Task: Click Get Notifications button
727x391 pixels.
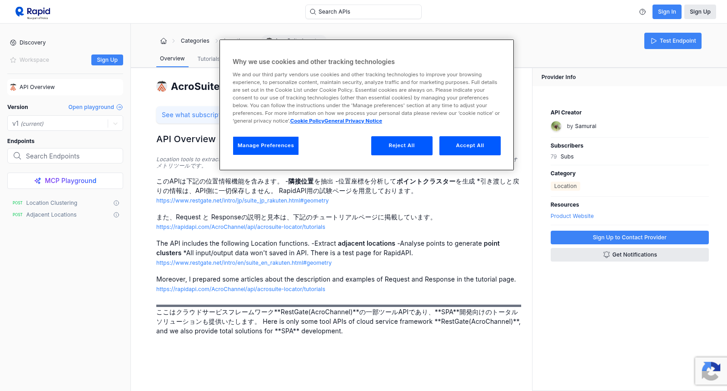Action: [x=629, y=255]
